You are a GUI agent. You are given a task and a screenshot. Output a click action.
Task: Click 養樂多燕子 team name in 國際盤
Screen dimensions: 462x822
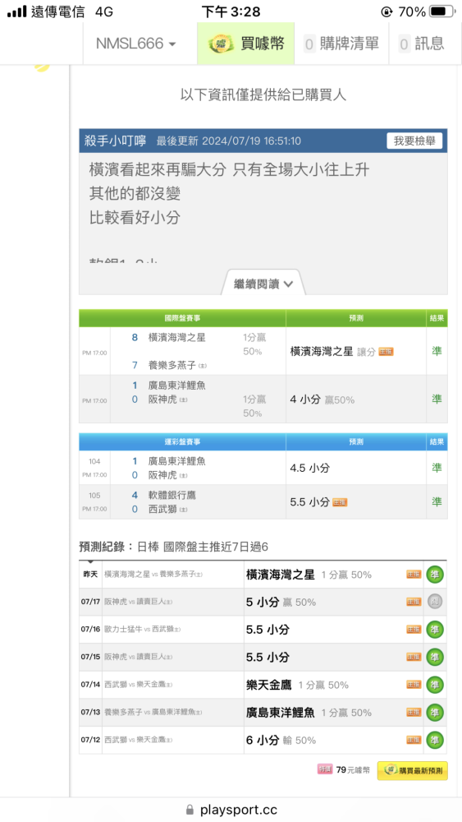click(172, 365)
